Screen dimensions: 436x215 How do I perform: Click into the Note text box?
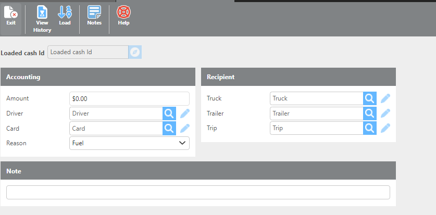[x=198, y=192]
